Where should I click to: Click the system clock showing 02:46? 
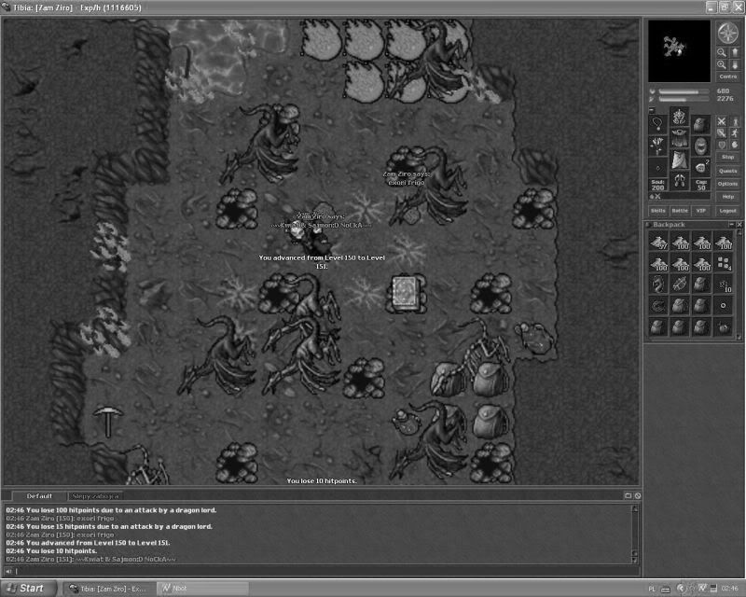click(x=730, y=589)
